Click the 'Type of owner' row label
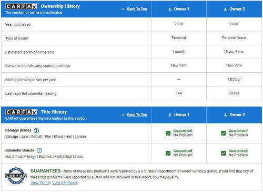The image size is (263, 192). [17, 39]
